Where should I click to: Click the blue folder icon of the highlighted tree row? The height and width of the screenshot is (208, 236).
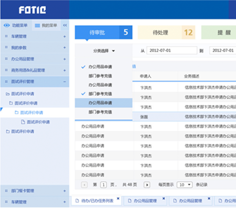(16, 113)
